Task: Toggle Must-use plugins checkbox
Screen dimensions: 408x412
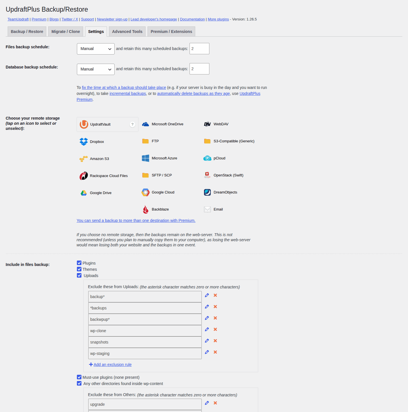Action: [x=79, y=377]
